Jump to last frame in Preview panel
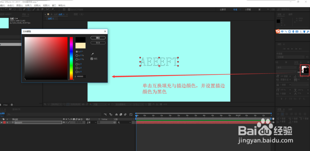Viewport: 310px width, 151px height. point(300,48)
